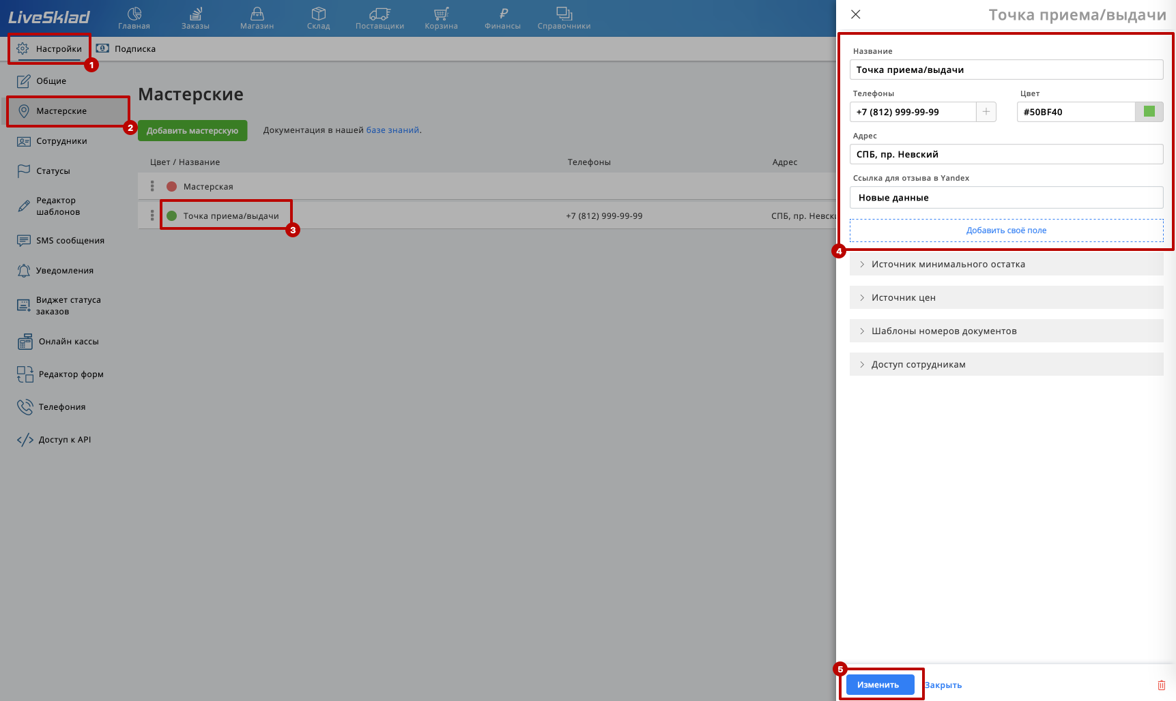1176x701 pixels.
Task: Focus the Телефоны input field
Action: (913, 112)
